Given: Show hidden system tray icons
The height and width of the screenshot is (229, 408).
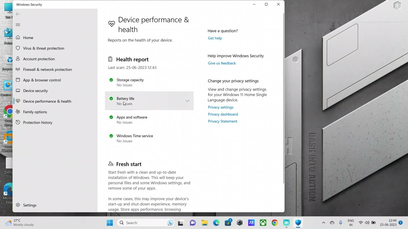Looking at the screenshot, I should [324, 223].
